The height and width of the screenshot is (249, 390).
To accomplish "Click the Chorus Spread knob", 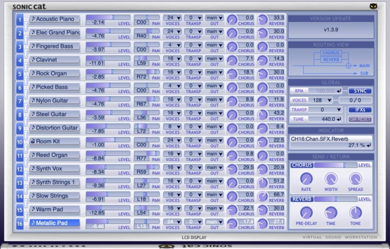I will coord(356,178).
